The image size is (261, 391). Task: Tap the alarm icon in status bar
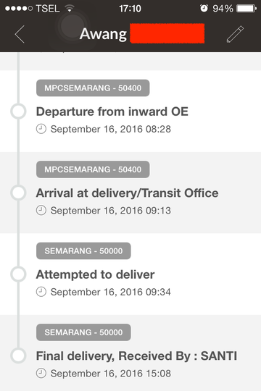pyautogui.click(x=204, y=8)
